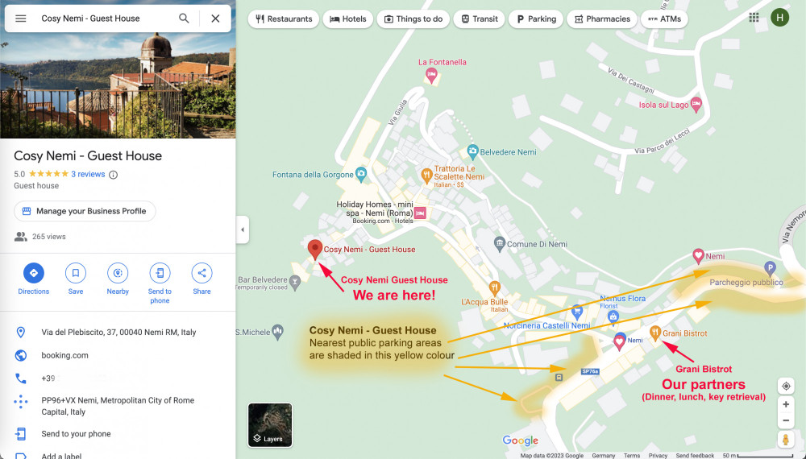Select the Pharmacies filter chip

click(x=602, y=19)
